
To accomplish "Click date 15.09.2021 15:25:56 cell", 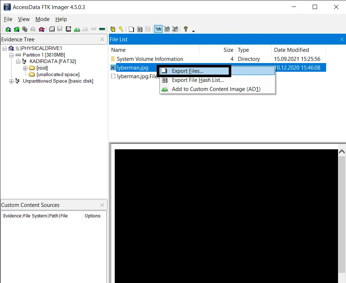I will (x=297, y=59).
